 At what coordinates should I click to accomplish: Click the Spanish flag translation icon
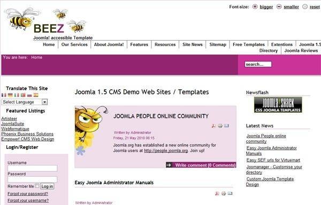pyautogui.click(x=36, y=95)
